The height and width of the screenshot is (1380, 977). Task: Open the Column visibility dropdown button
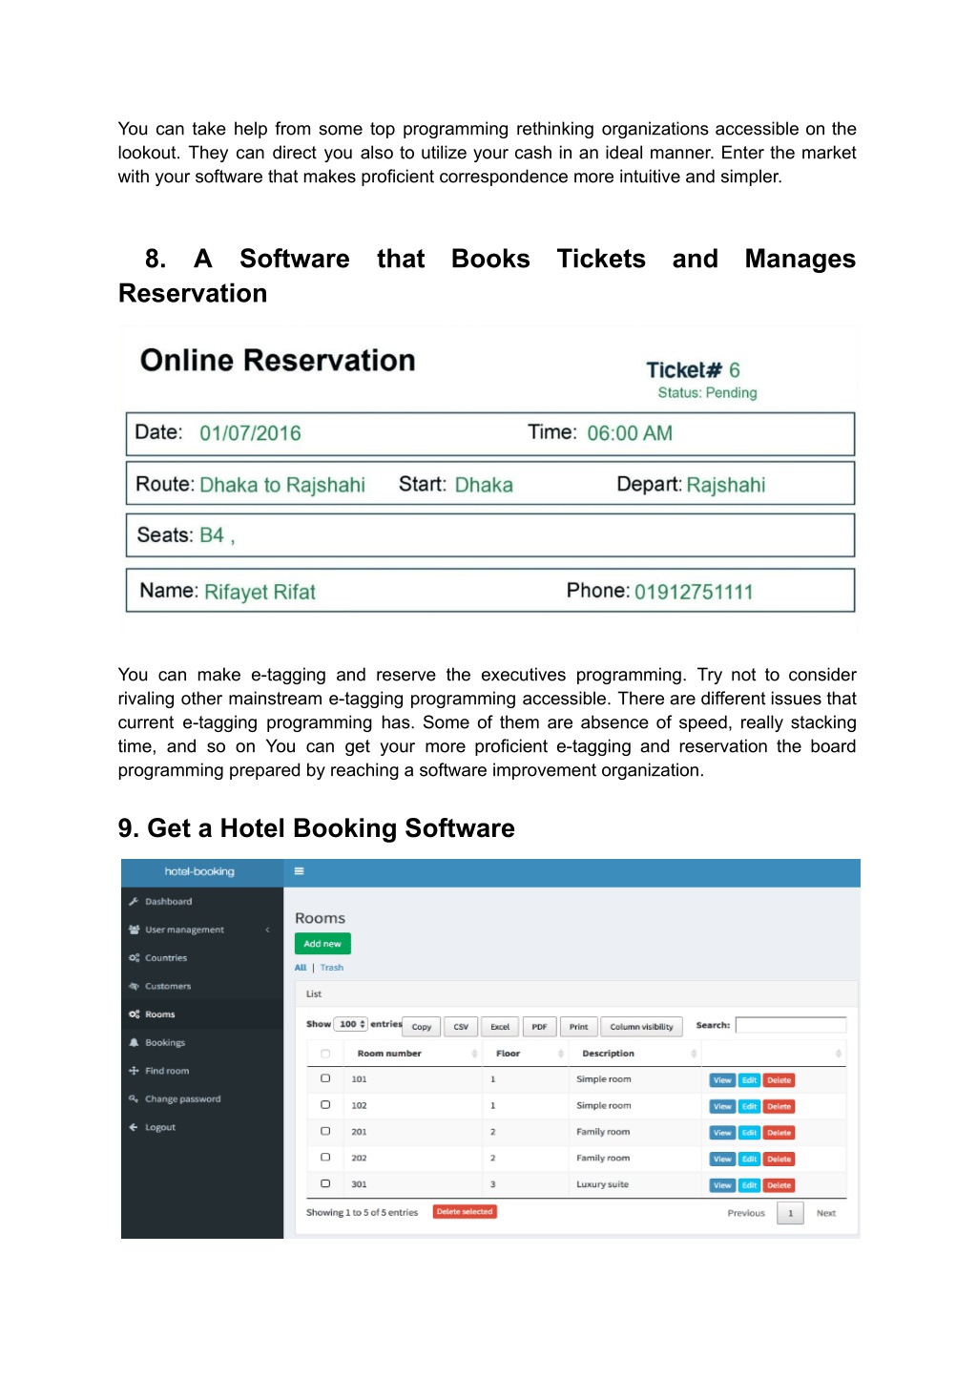pos(641,1027)
